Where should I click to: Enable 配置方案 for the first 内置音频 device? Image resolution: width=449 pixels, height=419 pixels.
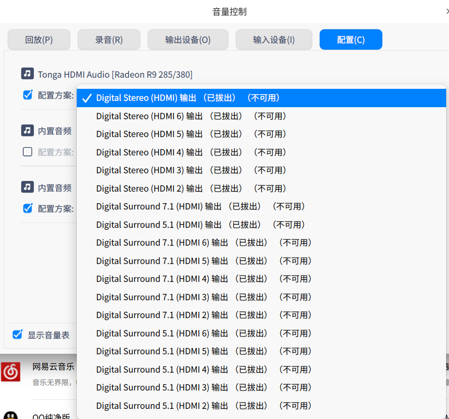coord(28,152)
